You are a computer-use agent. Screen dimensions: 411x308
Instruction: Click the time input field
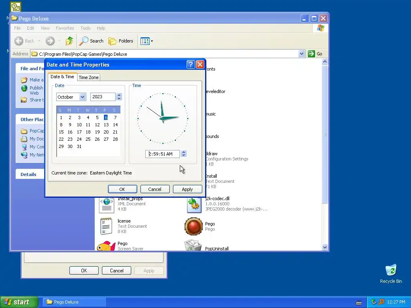pos(163,154)
